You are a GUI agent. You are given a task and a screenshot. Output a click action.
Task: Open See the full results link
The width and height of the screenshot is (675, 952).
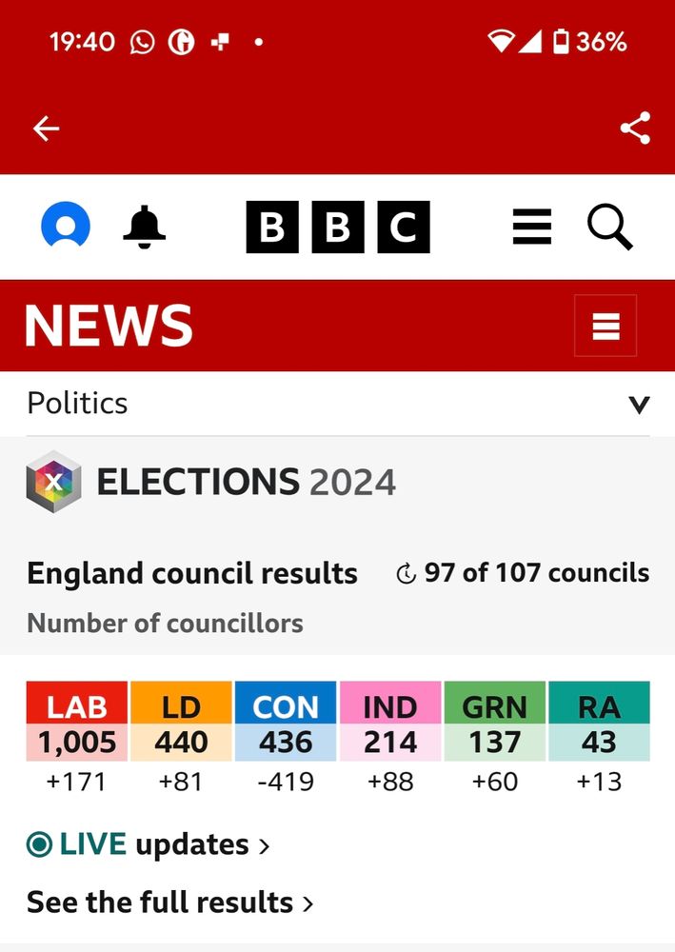tap(169, 902)
